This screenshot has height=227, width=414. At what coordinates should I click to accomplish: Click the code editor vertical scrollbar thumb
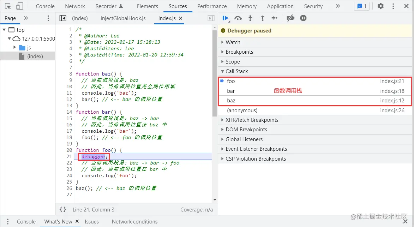coord(214,73)
